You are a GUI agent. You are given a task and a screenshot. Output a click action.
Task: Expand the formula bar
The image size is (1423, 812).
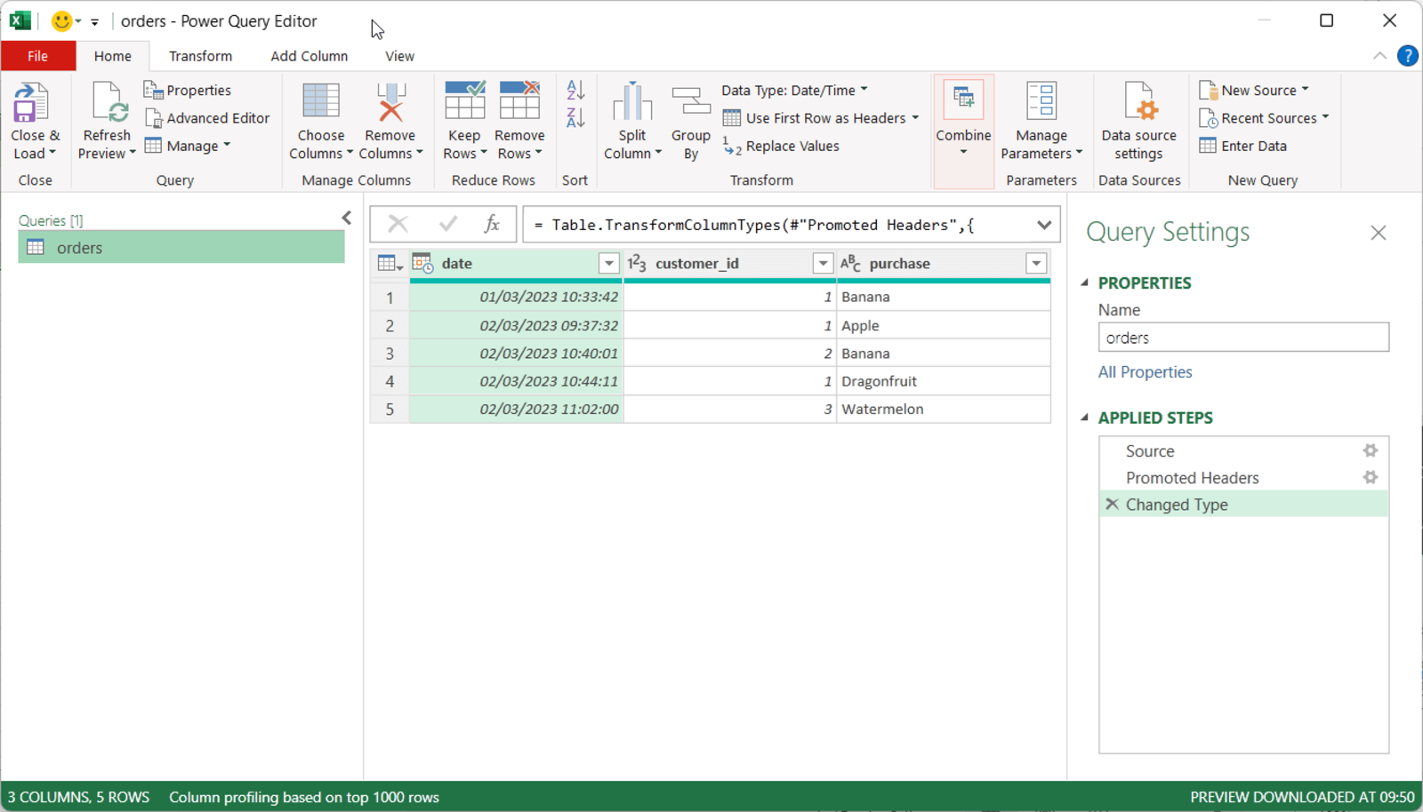[x=1044, y=225]
